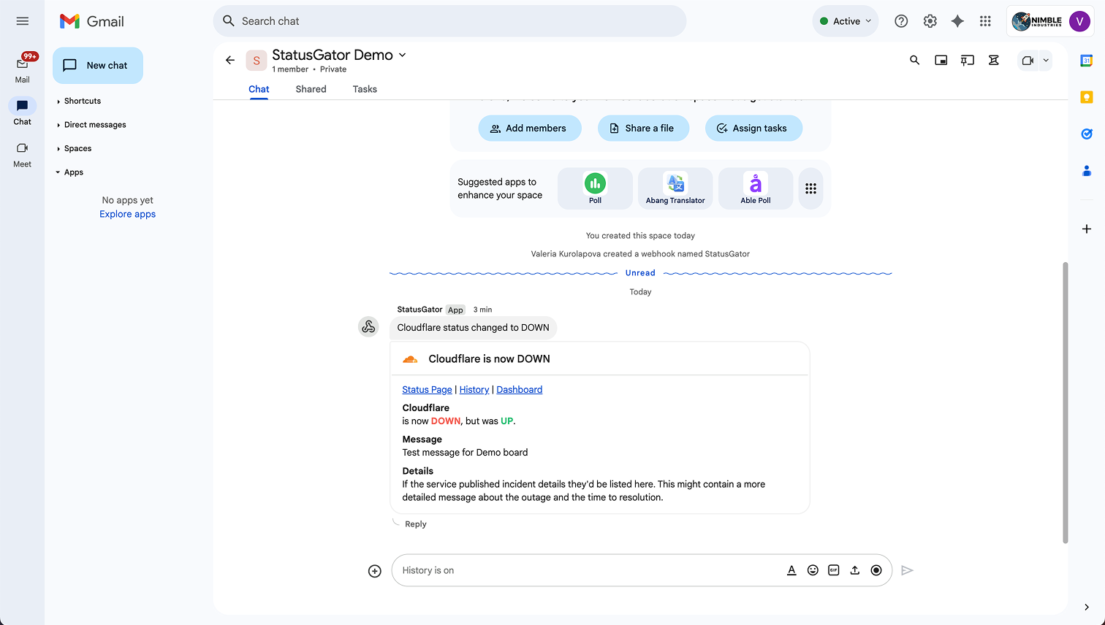Add the Abang Translator app

pos(675,188)
